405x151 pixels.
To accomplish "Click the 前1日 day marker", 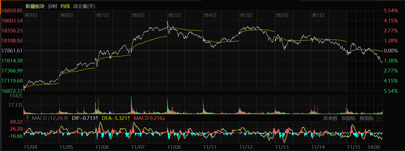I will 318,15.
